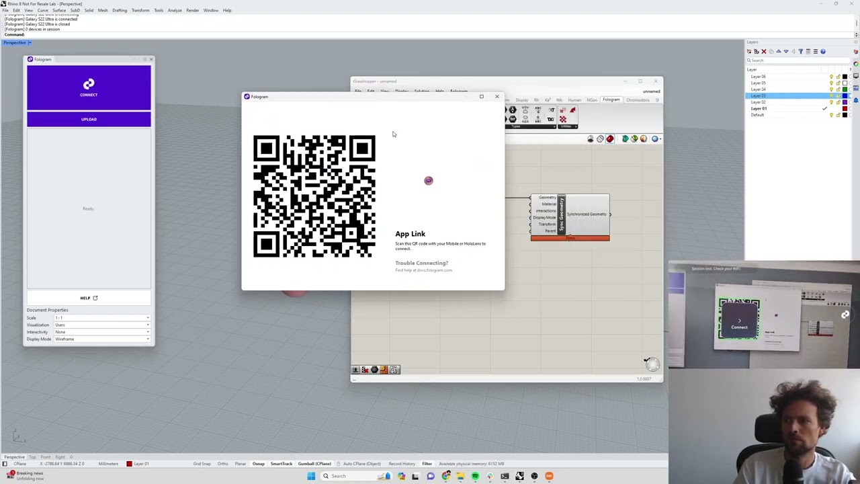
Task: Open Layers panel help question icon
Action: pyautogui.click(x=823, y=52)
